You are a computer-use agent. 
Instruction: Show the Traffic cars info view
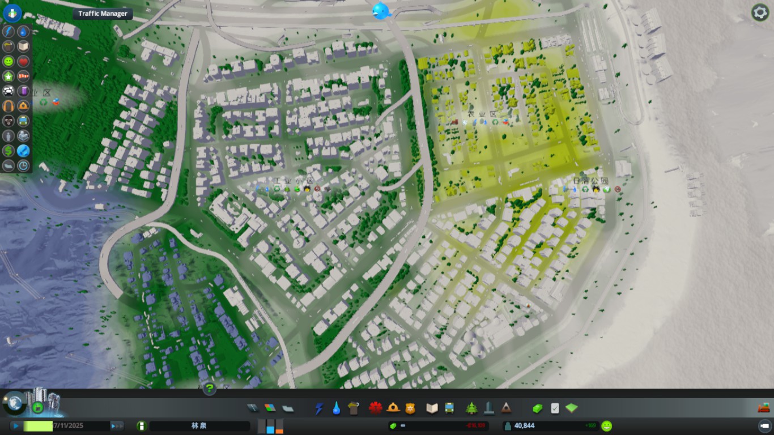[x=8, y=91]
